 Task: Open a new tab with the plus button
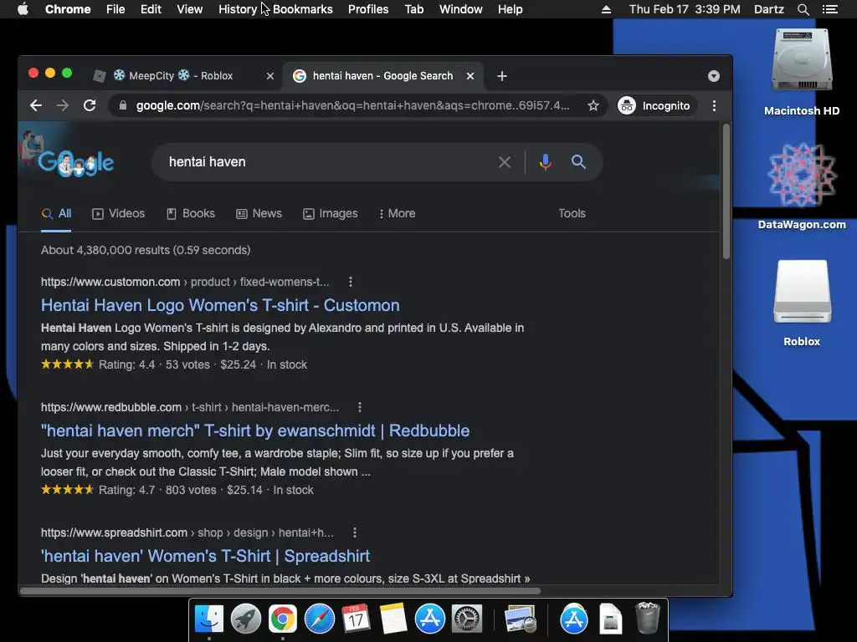502,76
